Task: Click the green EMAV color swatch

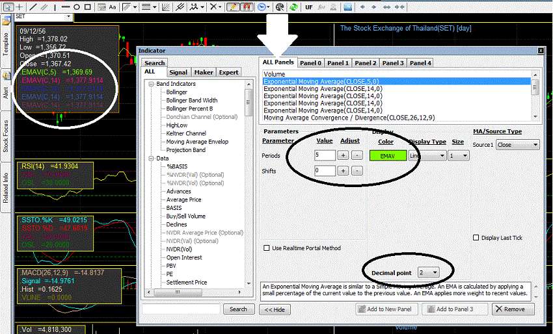Action: coord(388,156)
